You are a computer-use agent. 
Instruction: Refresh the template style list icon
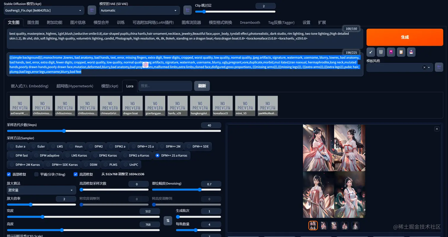click(439, 67)
